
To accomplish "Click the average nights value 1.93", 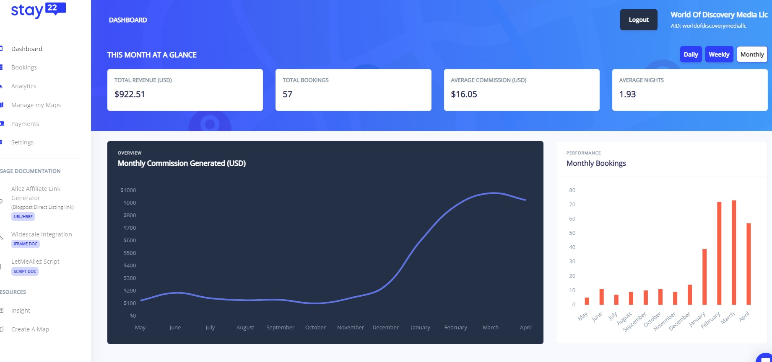I will (x=627, y=94).
